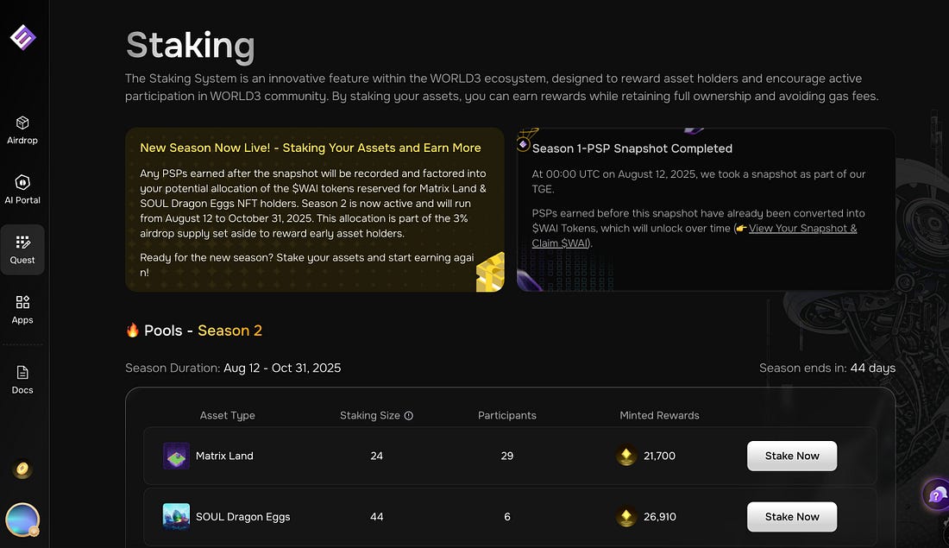Select the Quest sidebar item
949x548 pixels.
(22, 249)
